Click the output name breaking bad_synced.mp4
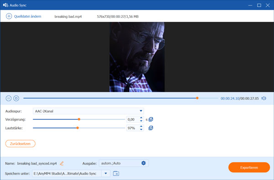The height and width of the screenshot is (180, 274). point(37,164)
